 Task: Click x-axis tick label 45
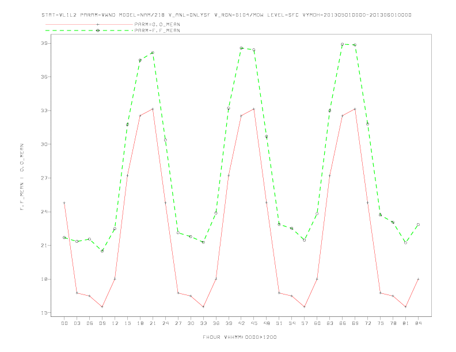(254, 323)
